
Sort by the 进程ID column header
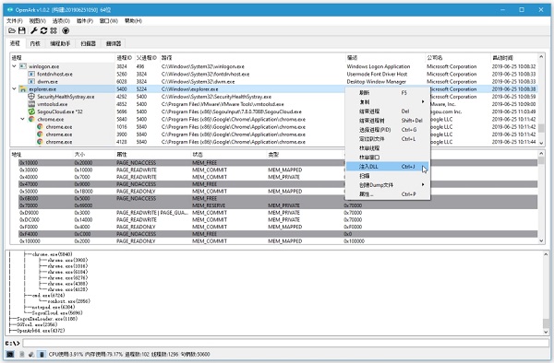pos(125,57)
